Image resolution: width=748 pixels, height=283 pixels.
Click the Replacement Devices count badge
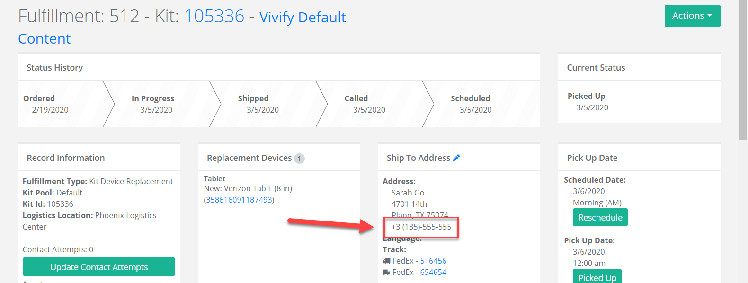coord(299,159)
